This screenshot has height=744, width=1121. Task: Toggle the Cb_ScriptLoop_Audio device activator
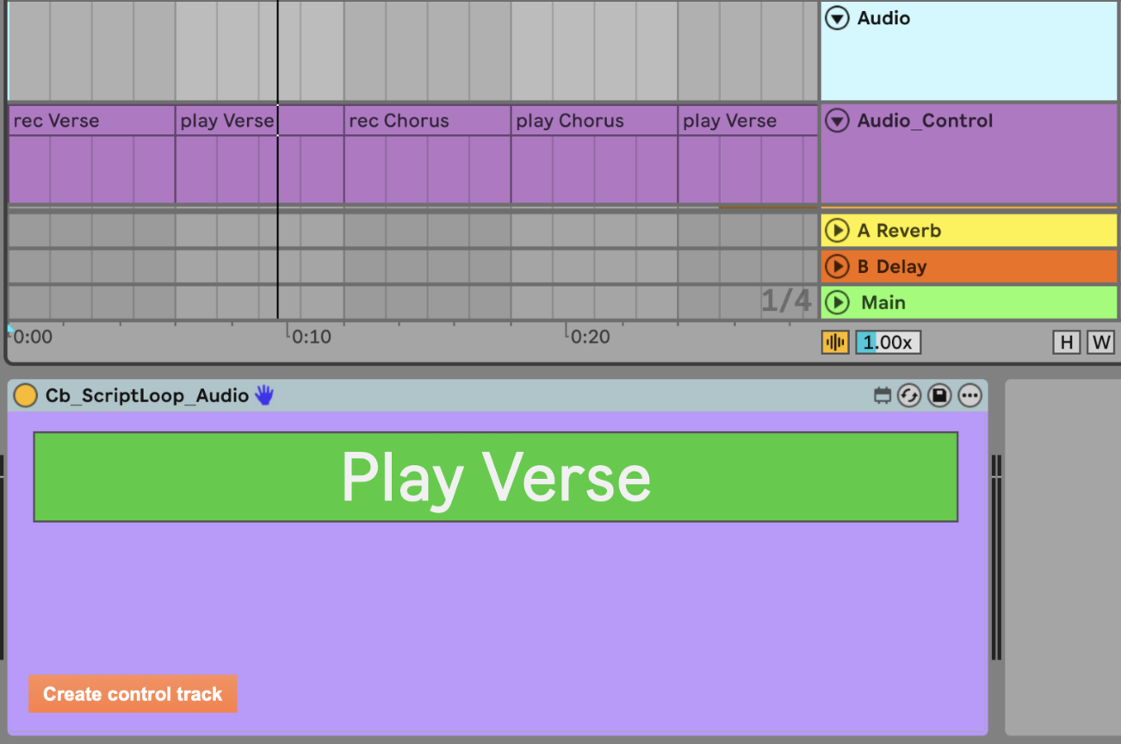pos(25,395)
